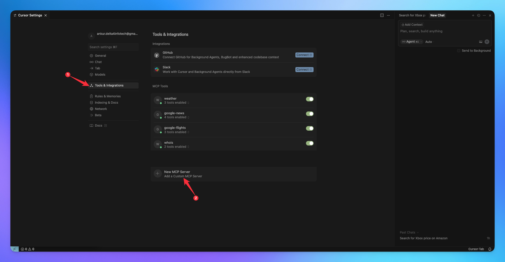Open the Auto model selector dropdown

pos(429,42)
